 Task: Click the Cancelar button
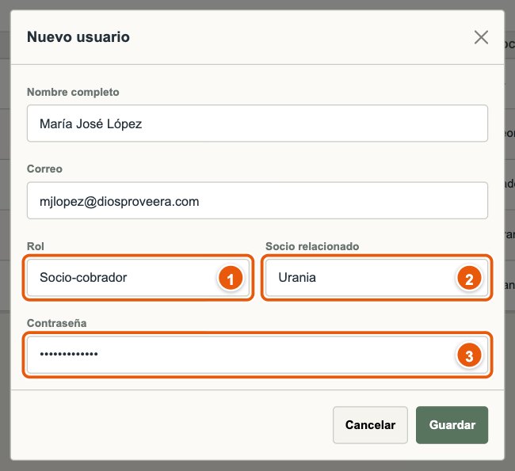[370, 425]
